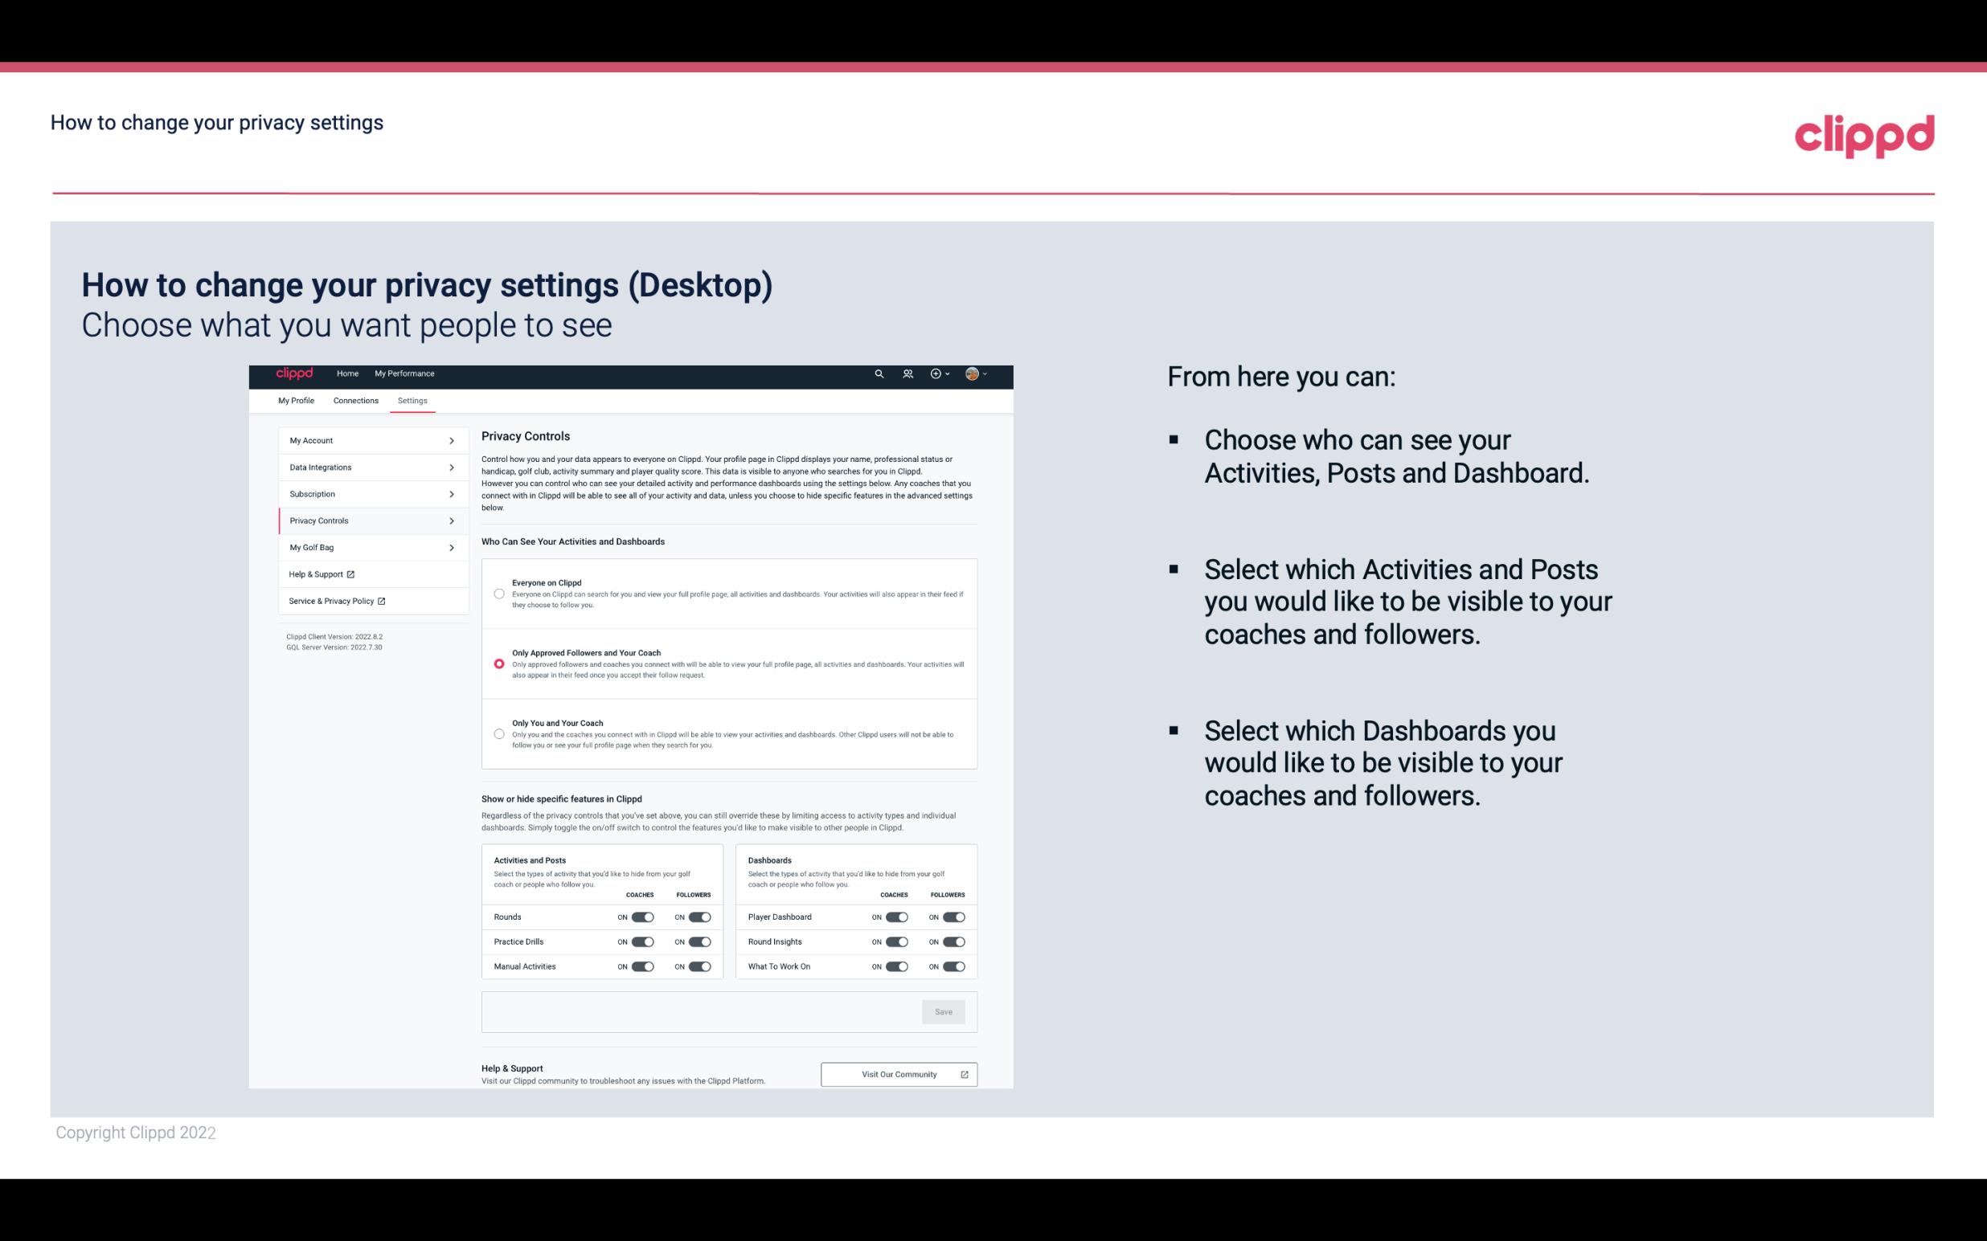Switch to the My Performance tab
The width and height of the screenshot is (1987, 1241).
click(x=404, y=374)
